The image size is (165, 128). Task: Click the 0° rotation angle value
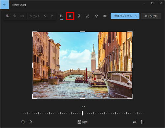(83, 107)
